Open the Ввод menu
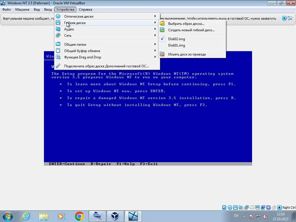The image size is (296, 222). point(48,10)
